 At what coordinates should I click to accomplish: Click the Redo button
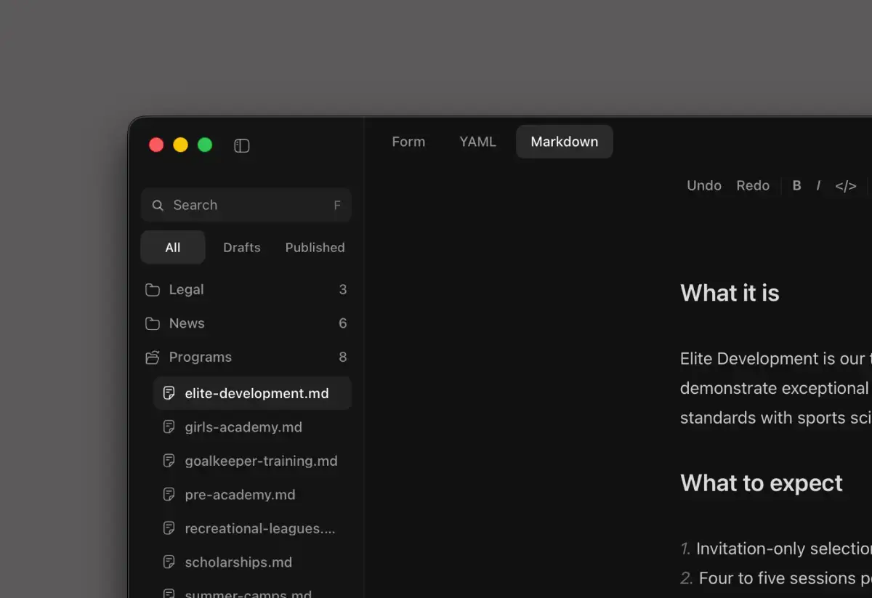753,185
